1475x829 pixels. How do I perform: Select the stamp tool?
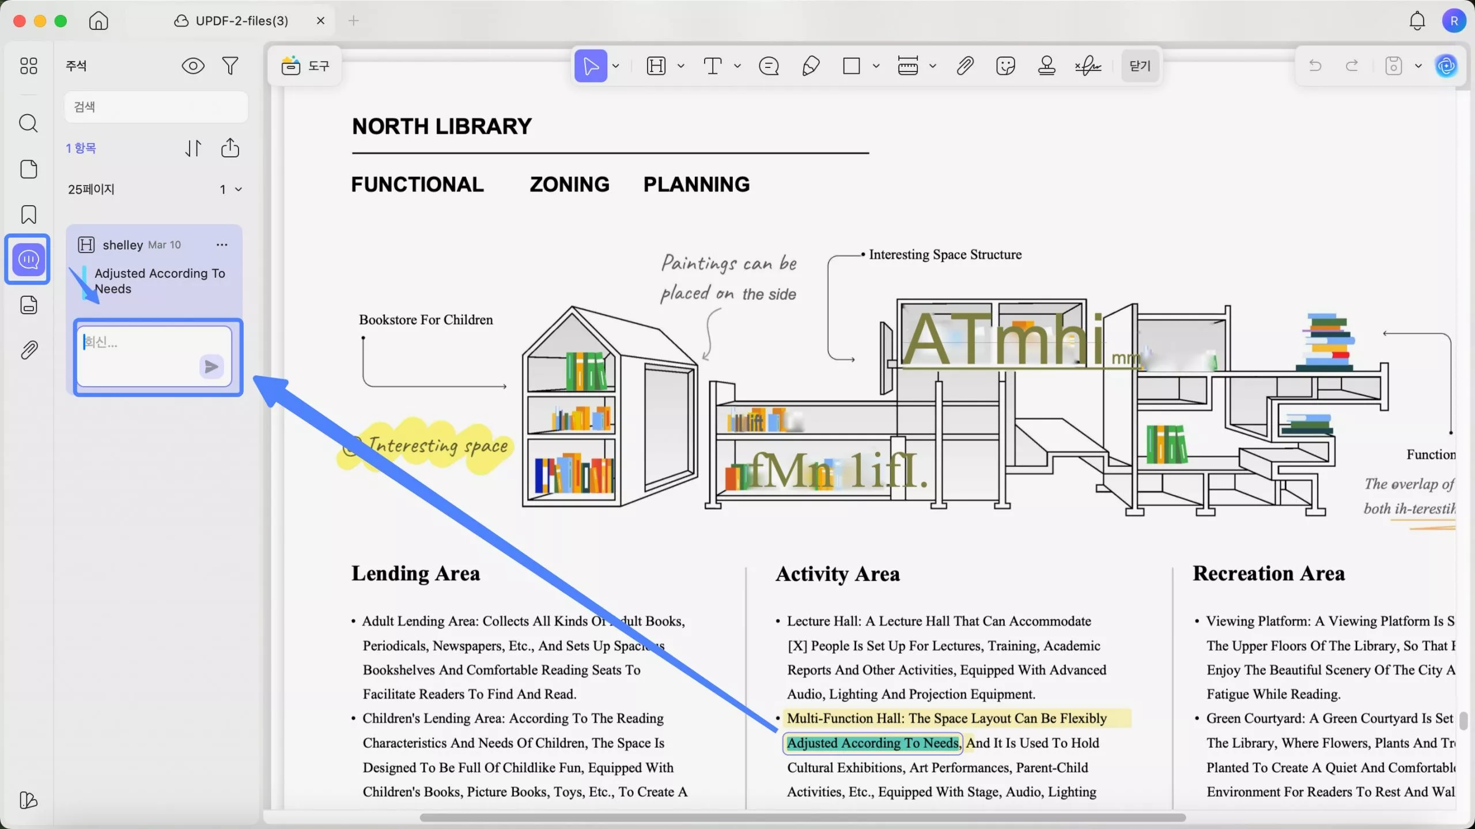[1046, 66]
